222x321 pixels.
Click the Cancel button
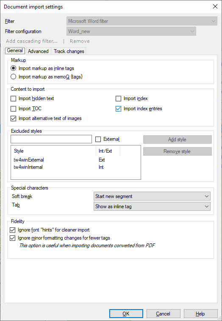163,314
